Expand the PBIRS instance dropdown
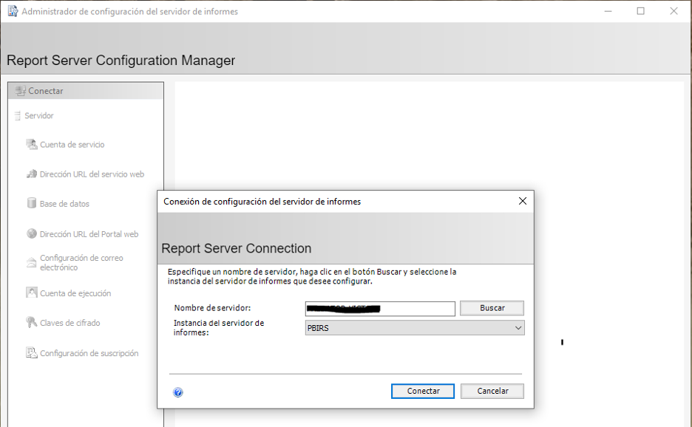The width and height of the screenshot is (692, 427). pos(518,328)
